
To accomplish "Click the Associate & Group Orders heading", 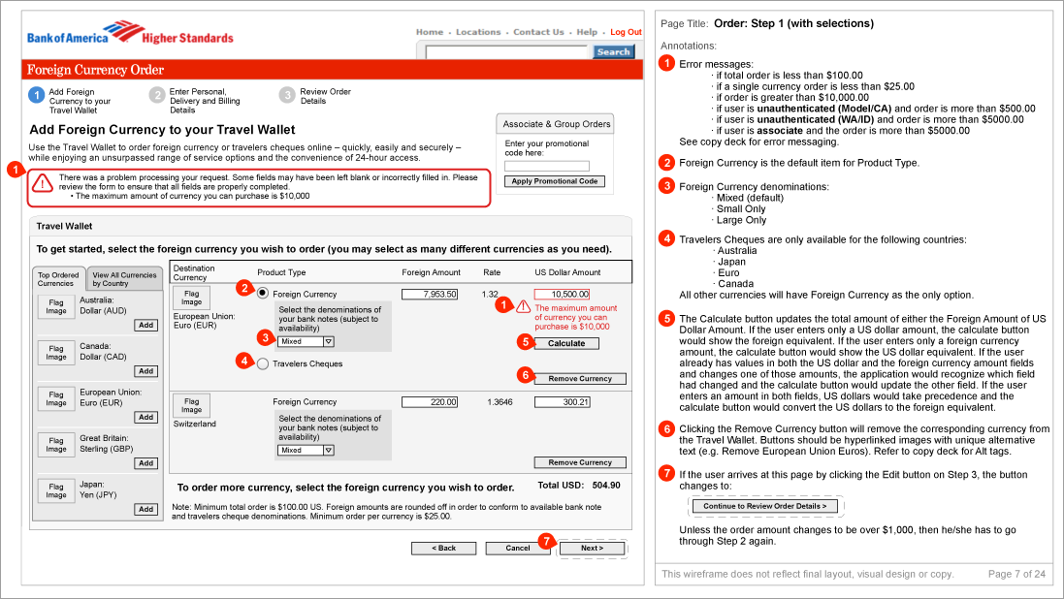I will click(x=557, y=124).
